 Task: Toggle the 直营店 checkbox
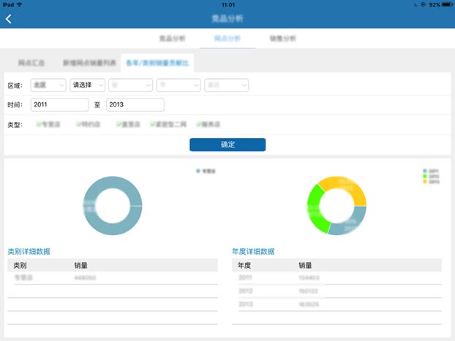(x=118, y=125)
